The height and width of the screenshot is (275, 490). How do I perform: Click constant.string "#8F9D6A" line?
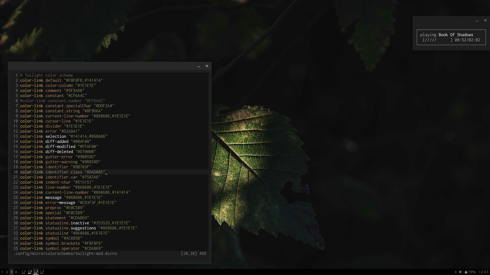click(x=62, y=111)
